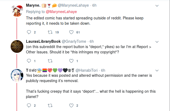Image resolution: width=170 pixels, height=111 pixels.
Task: Visit the @HanabiTori profile handle
Action: pos(86,70)
